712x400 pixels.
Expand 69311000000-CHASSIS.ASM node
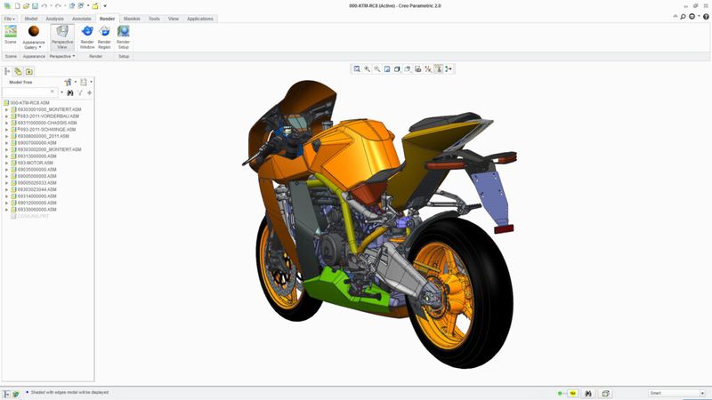(7, 123)
